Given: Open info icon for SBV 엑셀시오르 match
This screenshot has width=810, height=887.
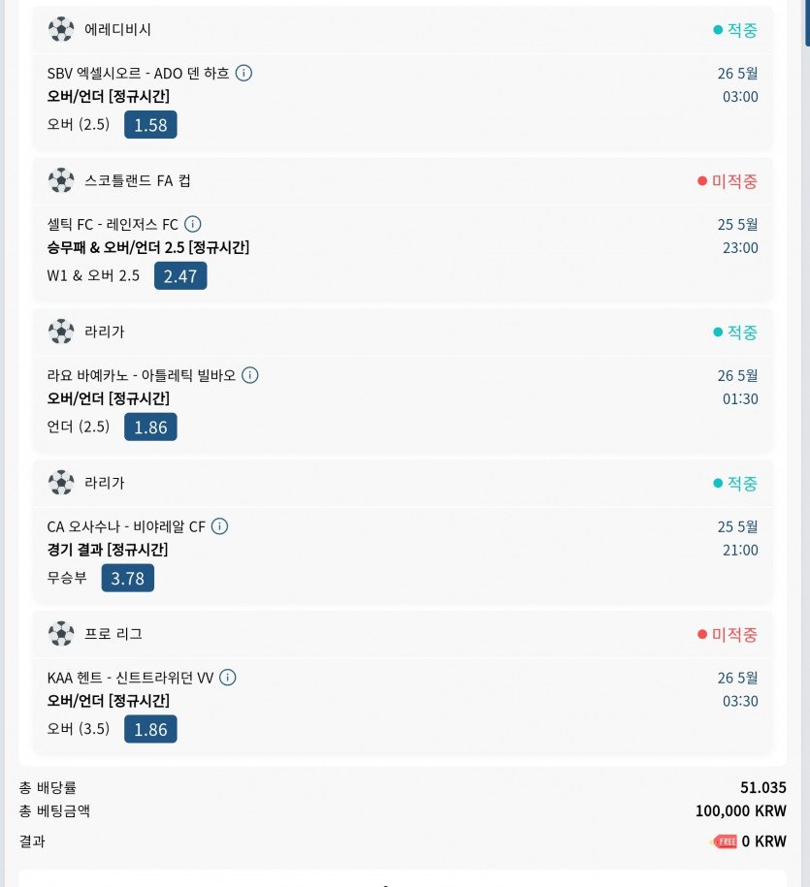Looking at the screenshot, I should click(x=244, y=73).
